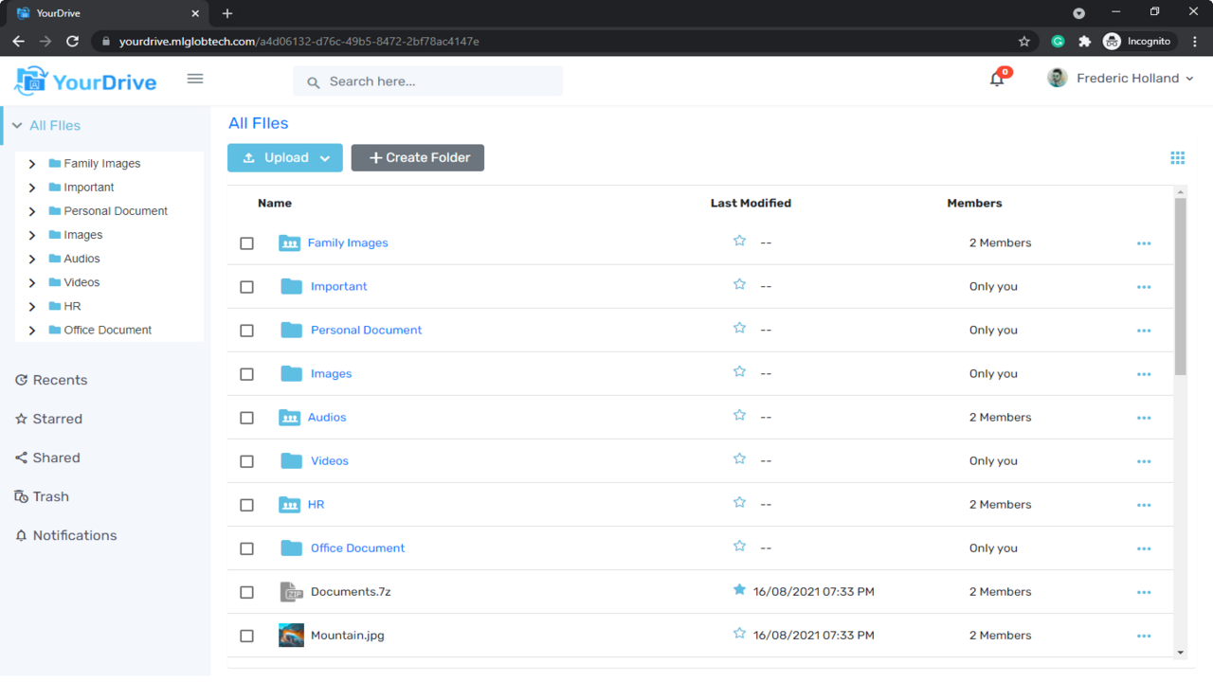Go to Starred in the sidebar
The height and width of the screenshot is (682, 1213).
click(57, 419)
